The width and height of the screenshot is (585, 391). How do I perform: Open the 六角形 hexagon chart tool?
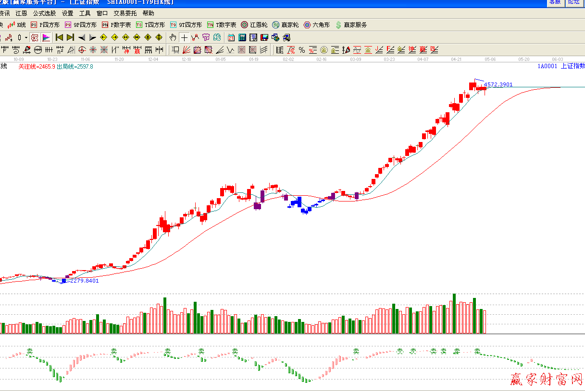click(317, 25)
